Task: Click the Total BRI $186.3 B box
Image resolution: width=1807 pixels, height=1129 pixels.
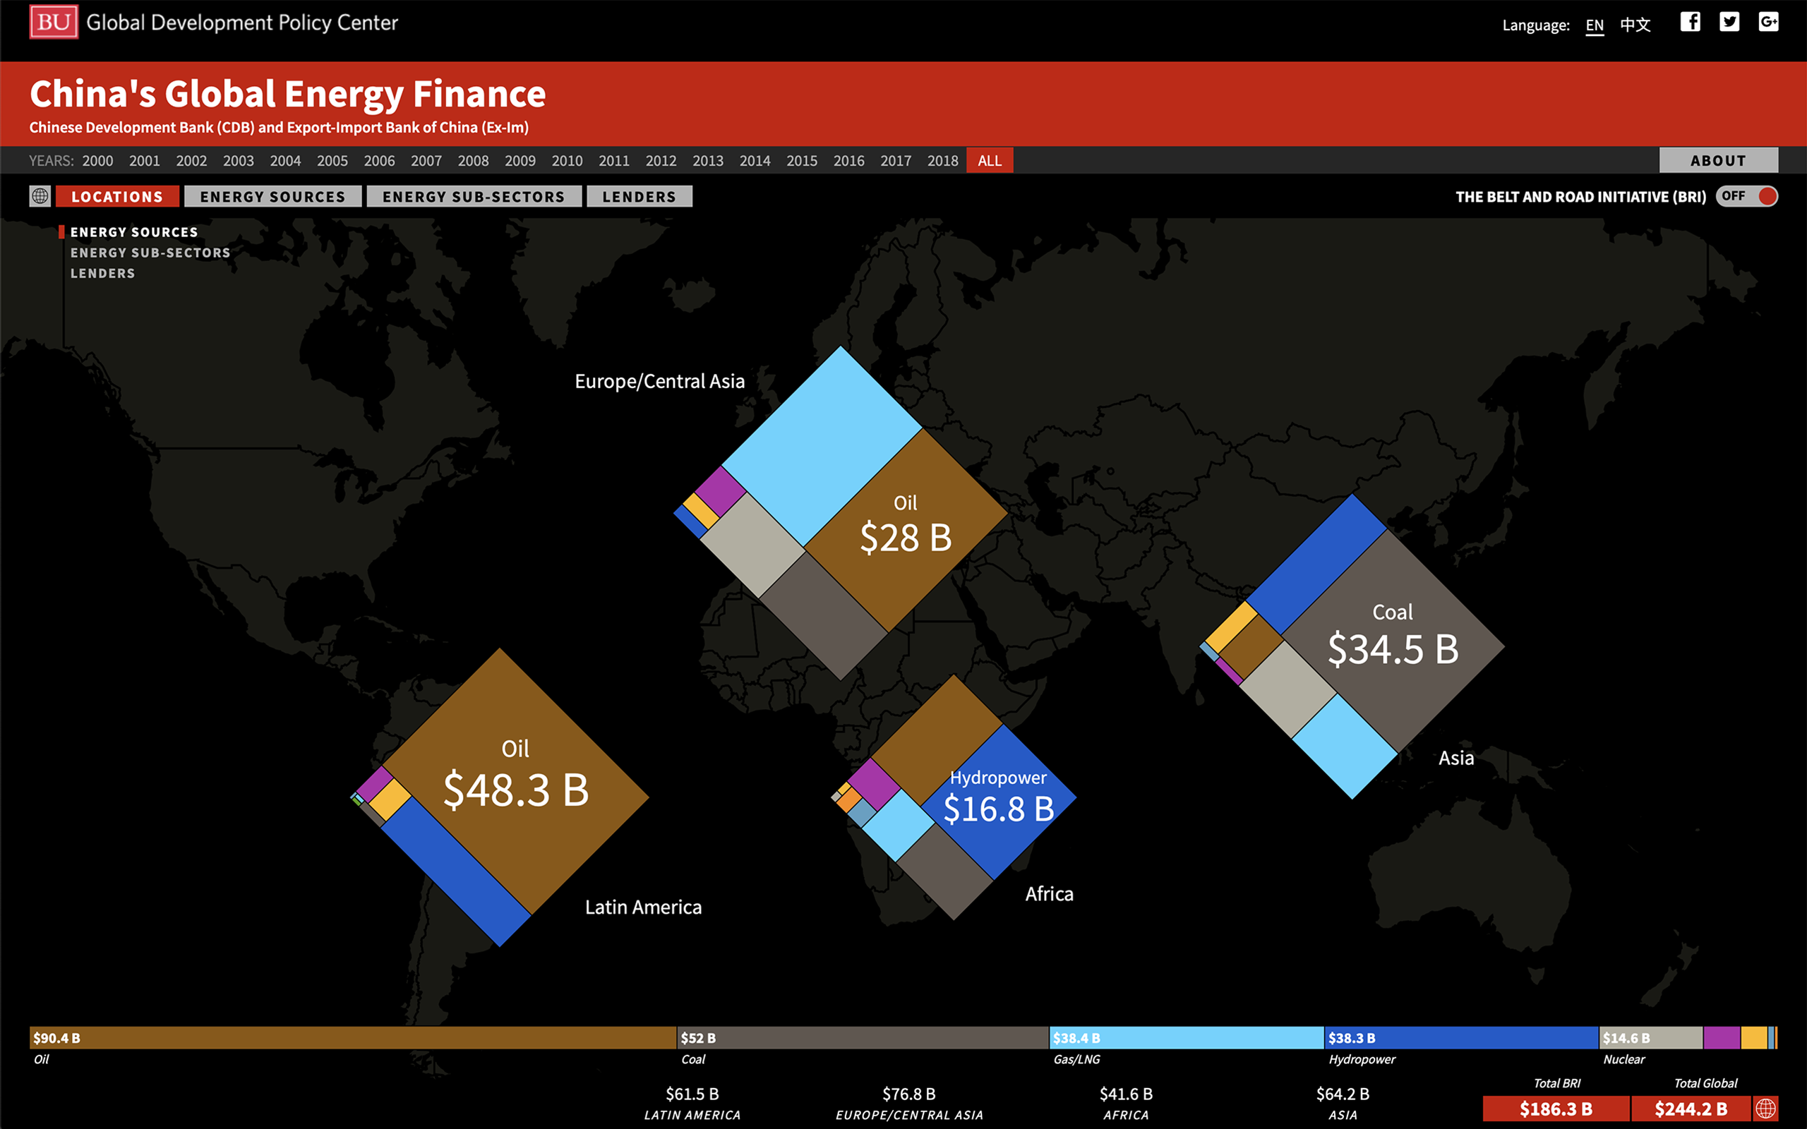Action: point(1556,1108)
